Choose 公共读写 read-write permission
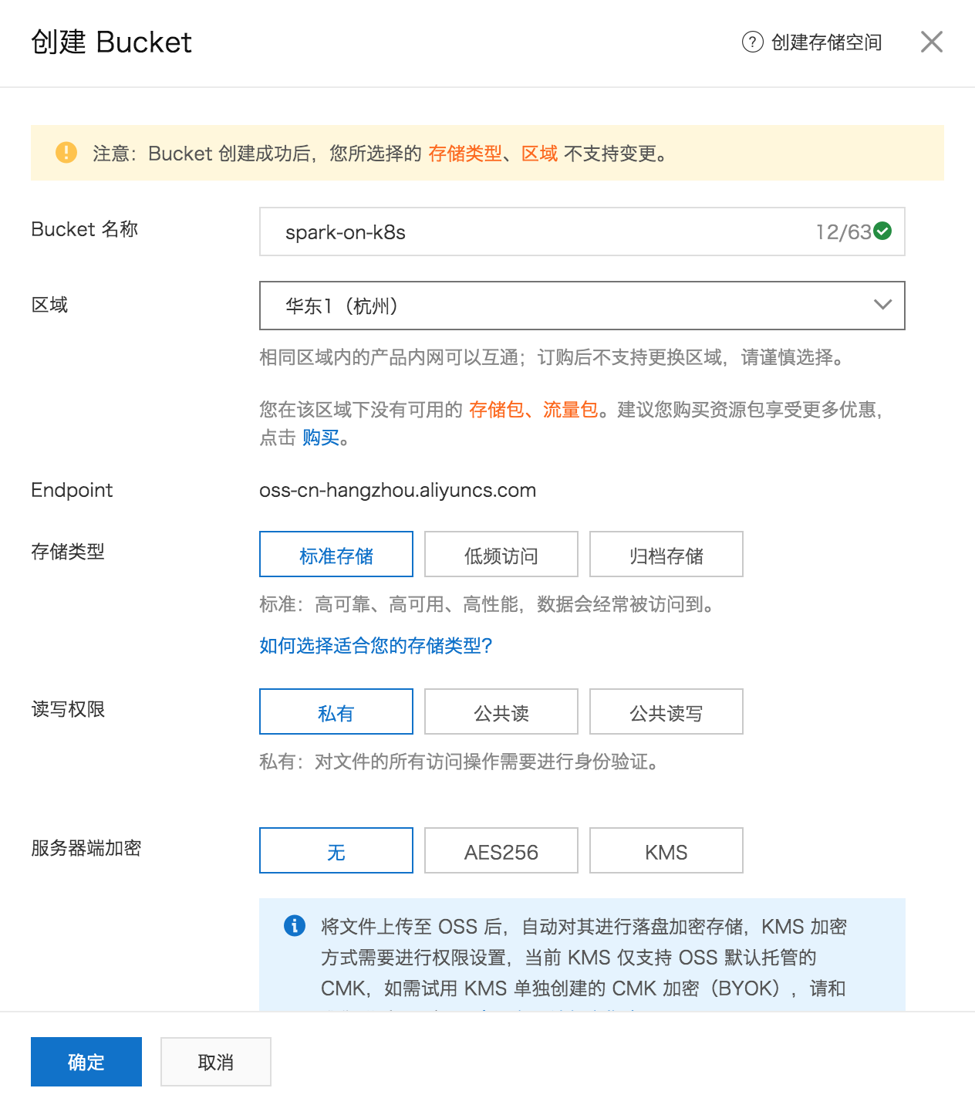This screenshot has width=975, height=1105. (x=666, y=712)
